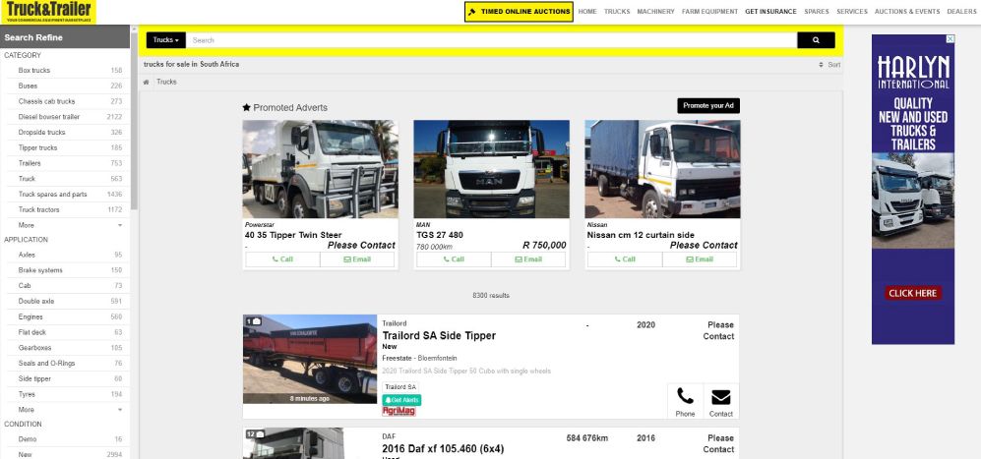Click the Truck&Trailer logo
Viewport: 981px width, 459px height.
pos(48,12)
